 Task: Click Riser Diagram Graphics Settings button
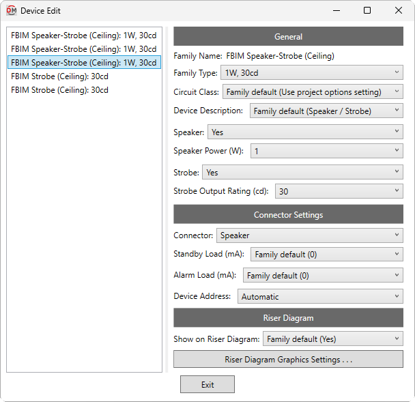[288, 359]
